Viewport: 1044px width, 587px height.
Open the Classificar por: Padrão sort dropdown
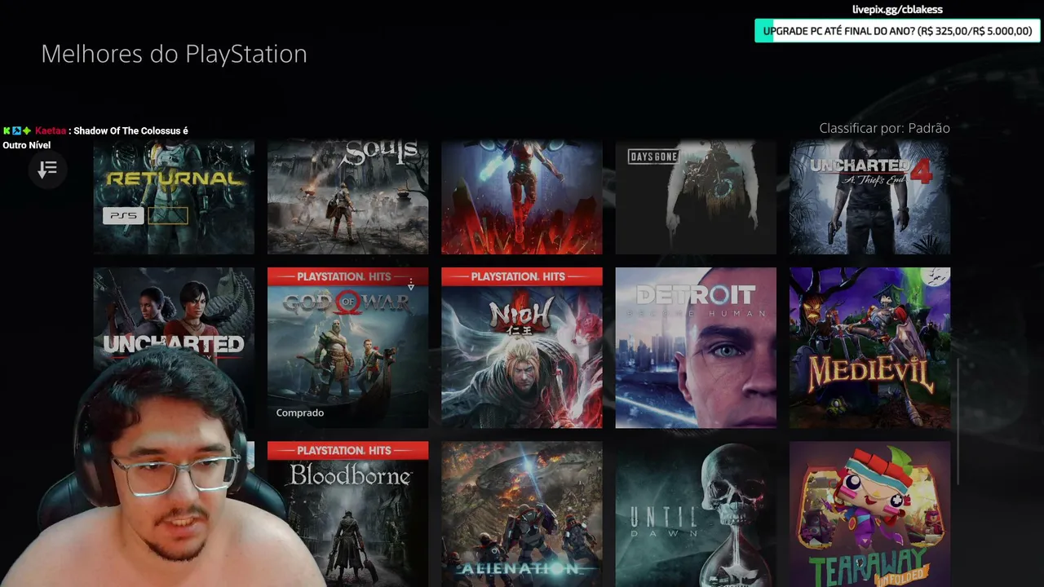coord(884,128)
